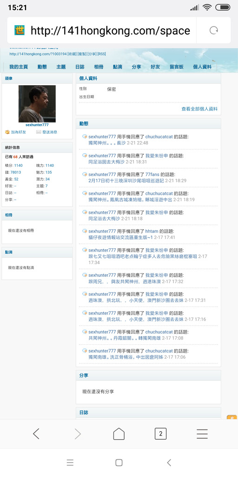Click profile URL 141hongkong.com/?1003194
Image resolution: width=238 pixels, height=477 pixels.
[38, 54]
